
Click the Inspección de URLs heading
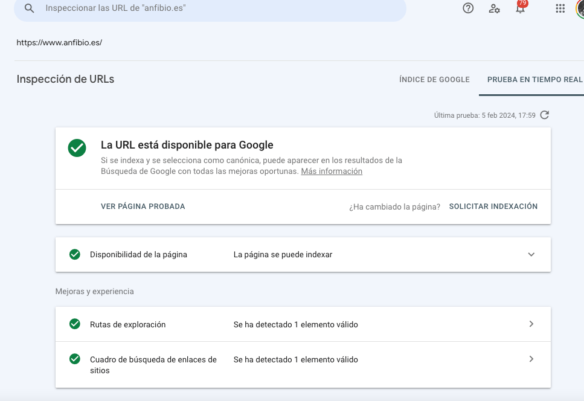click(x=66, y=79)
